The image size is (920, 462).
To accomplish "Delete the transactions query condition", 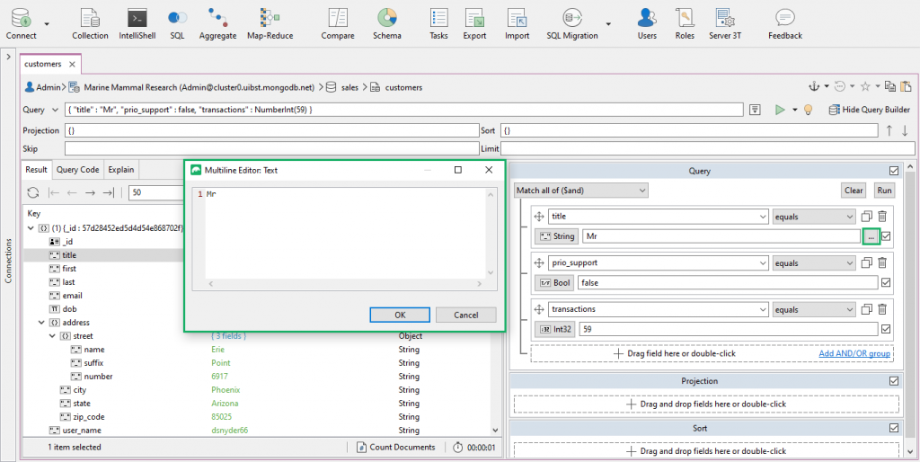I will click(x=882, y=309).
